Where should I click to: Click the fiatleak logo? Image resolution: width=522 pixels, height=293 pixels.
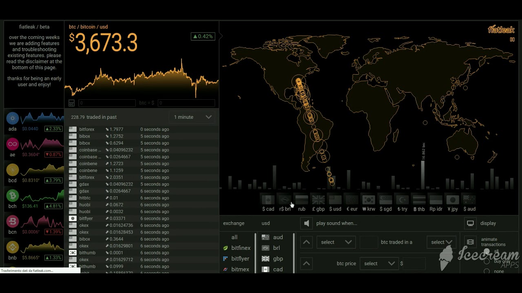(x=501, y=30)
